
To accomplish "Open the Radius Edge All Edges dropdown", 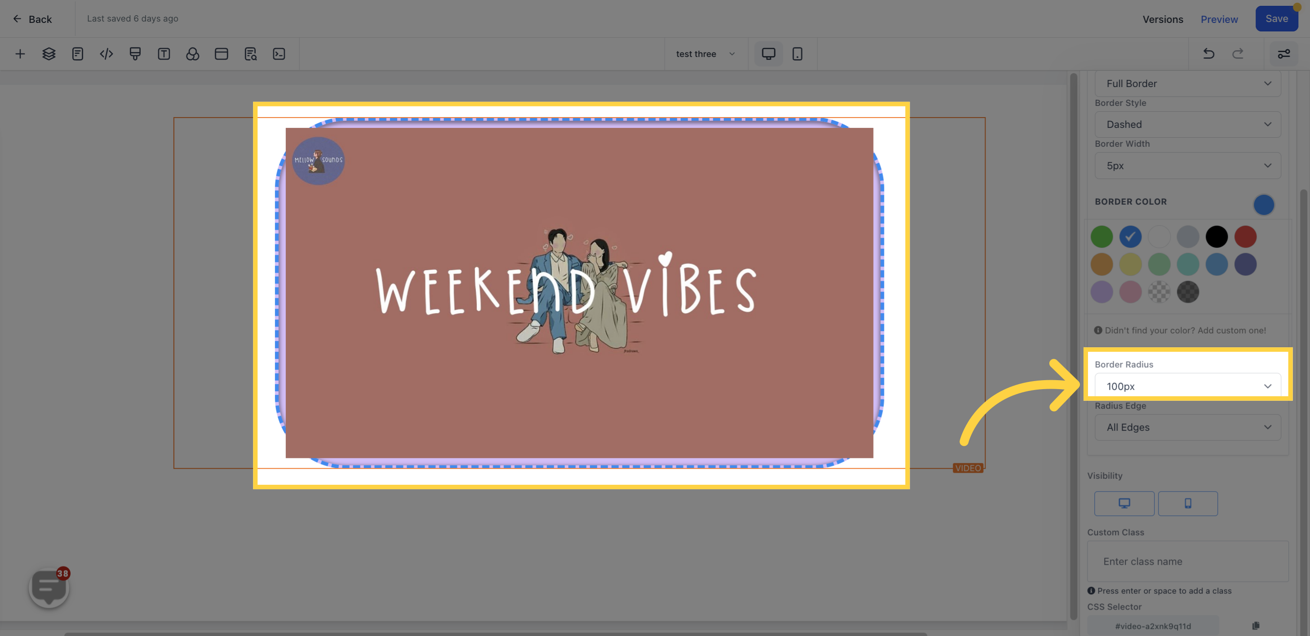I will click(x=1187, y=427).
